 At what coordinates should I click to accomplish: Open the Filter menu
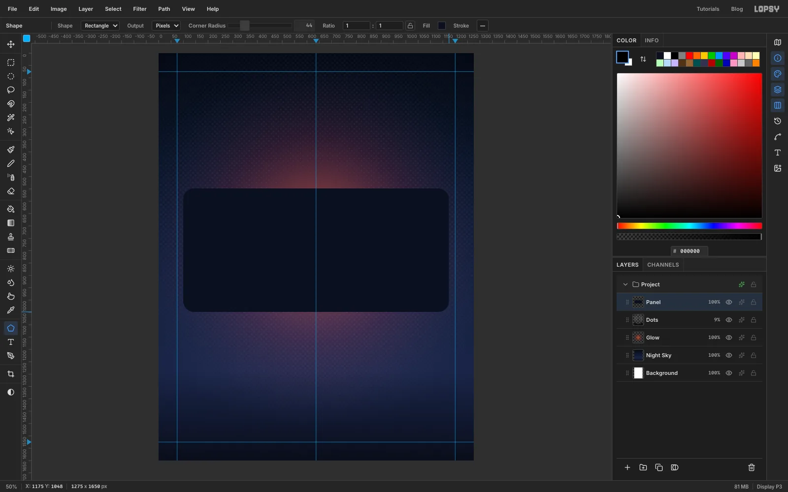[140, 9]
